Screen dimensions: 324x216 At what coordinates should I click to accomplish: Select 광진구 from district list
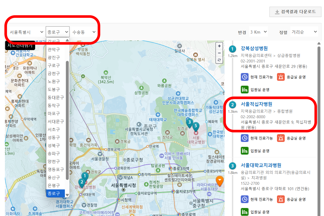pos(54,57)
